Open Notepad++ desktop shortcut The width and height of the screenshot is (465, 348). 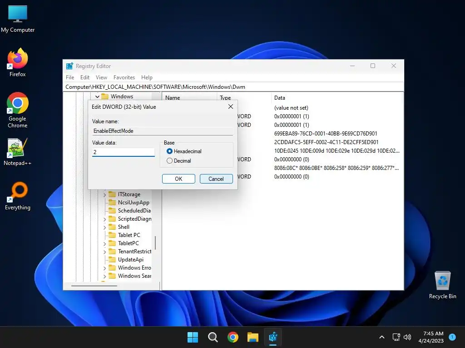click(x=18, y=151)
